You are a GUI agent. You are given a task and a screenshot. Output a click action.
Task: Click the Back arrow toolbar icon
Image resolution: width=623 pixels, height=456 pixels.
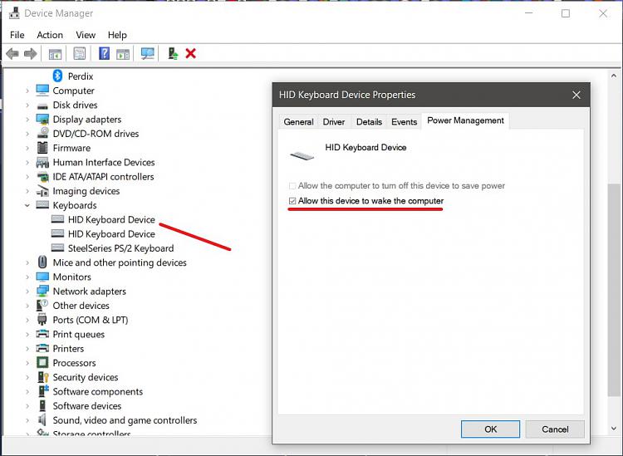pos(12,54)
